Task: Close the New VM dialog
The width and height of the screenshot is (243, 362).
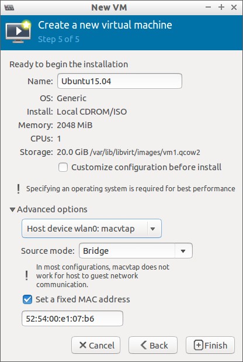Action: (x=234, y=7)
